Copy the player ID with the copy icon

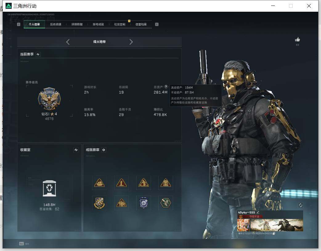click(x=274, y=233)
